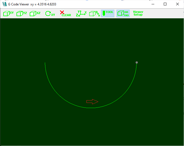Screen dimensions: 184x146
Task: Open Viewer Setup
Action: (x=138, y=13)
